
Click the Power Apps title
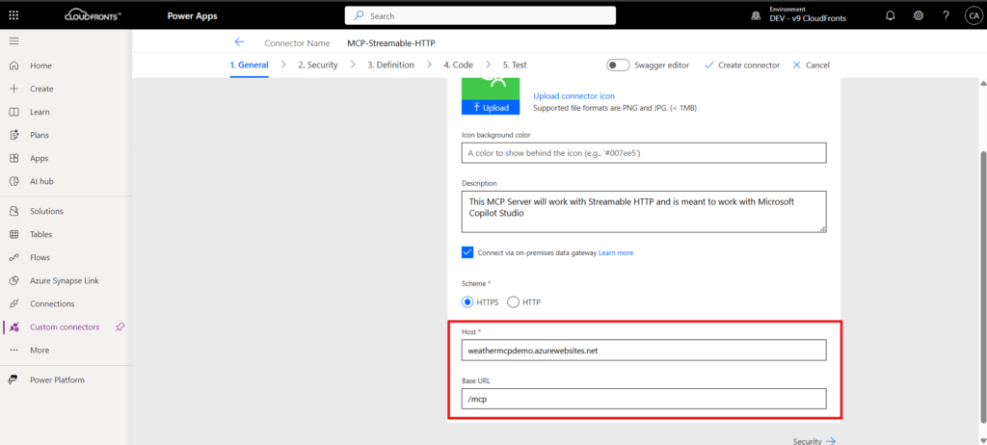(x=192, y=16)
